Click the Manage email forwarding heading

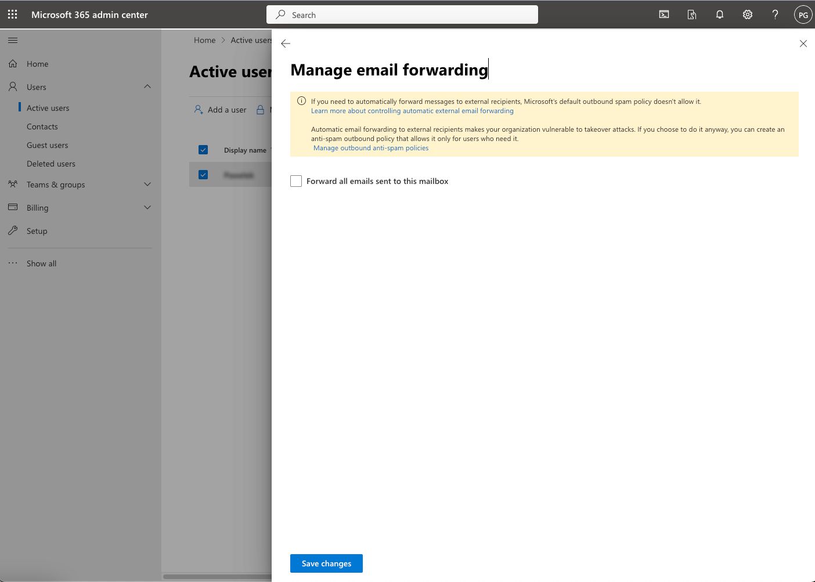pos(389,70)
